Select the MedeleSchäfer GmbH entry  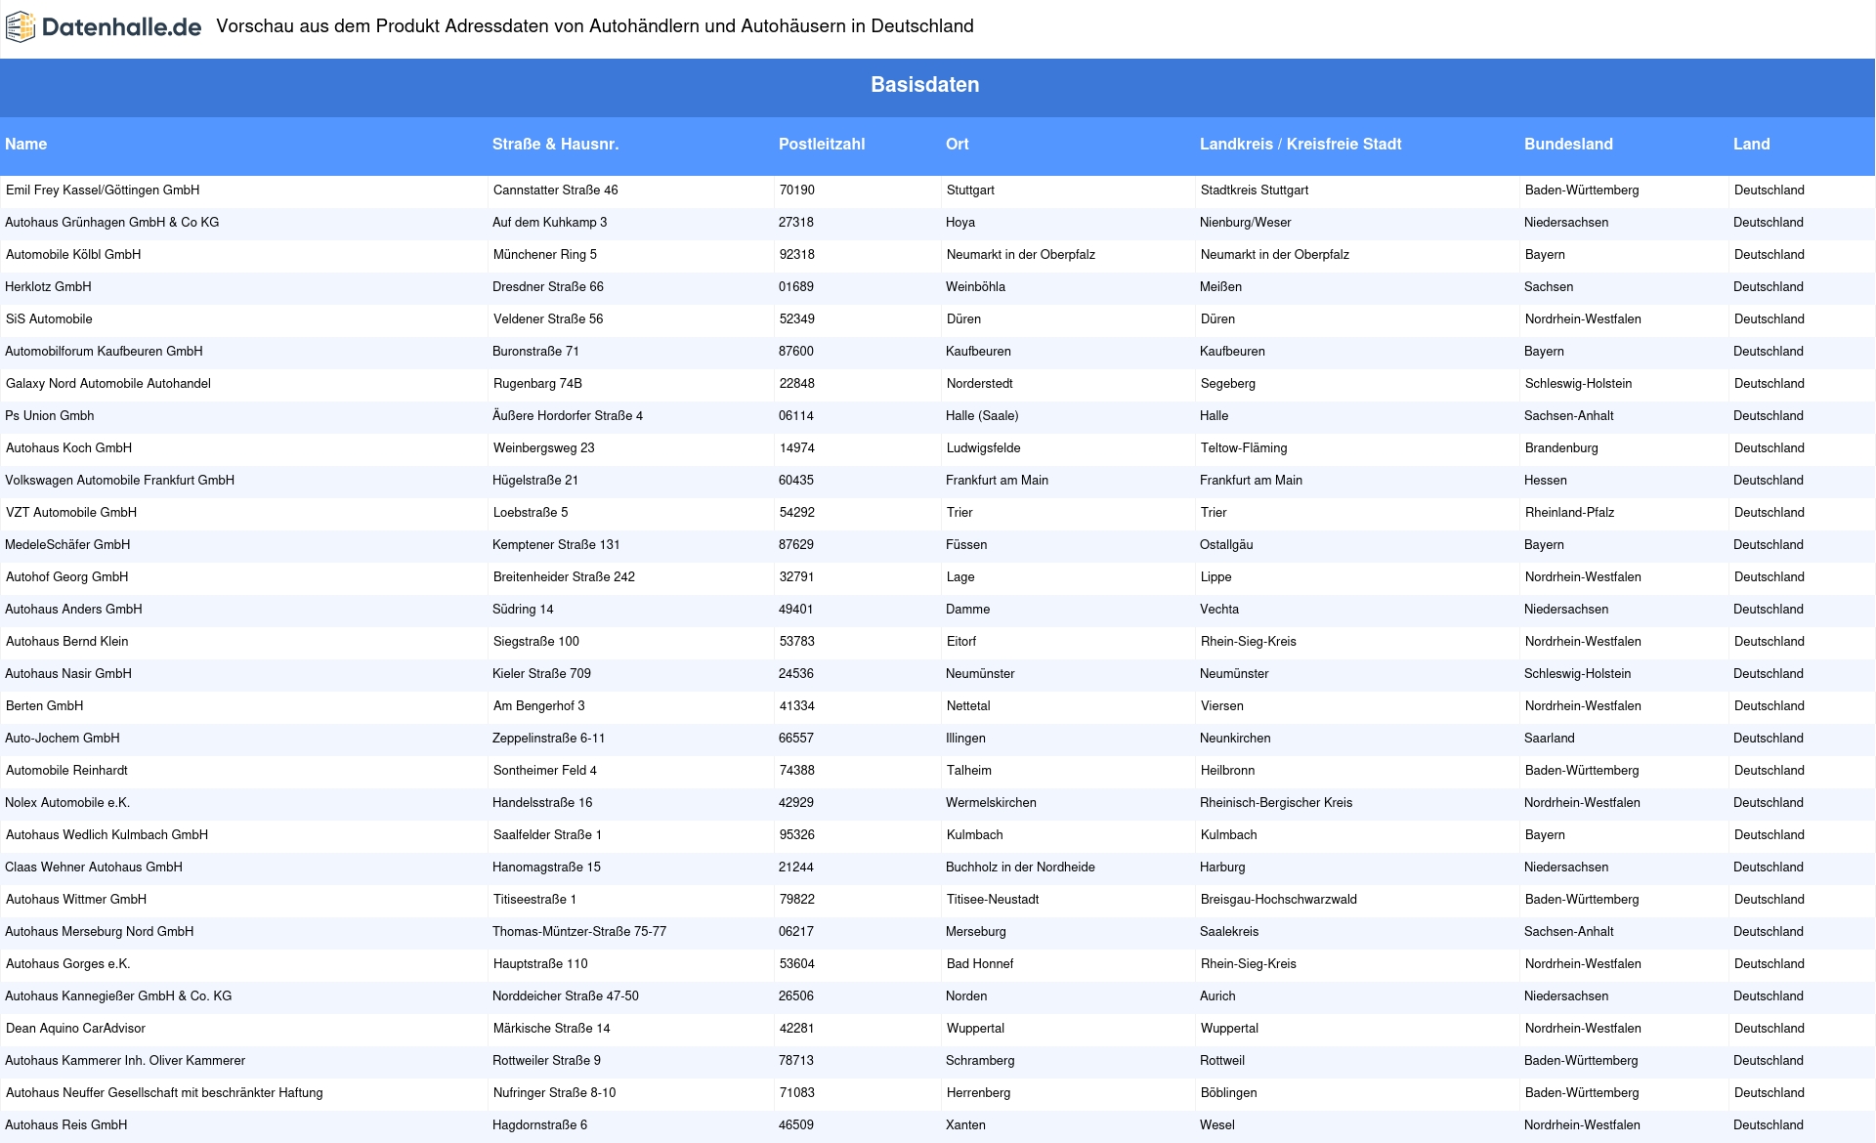point(67,545)
